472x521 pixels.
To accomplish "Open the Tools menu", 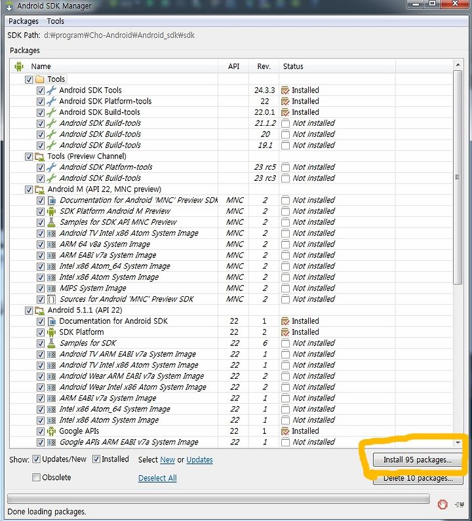I will point(56,21).
